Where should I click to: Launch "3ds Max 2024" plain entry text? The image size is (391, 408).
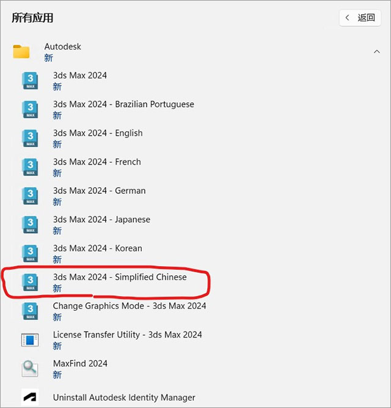(x=80, y=75)
